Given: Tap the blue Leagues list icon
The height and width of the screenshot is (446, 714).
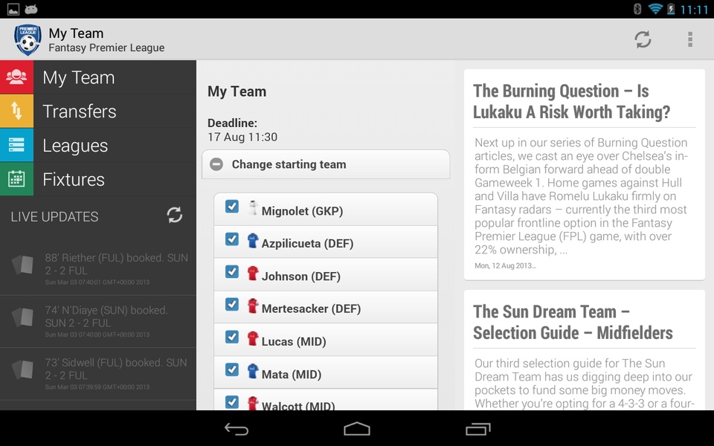Looking at the screenshot, I should pyautogui.click(x=16, y=145).
